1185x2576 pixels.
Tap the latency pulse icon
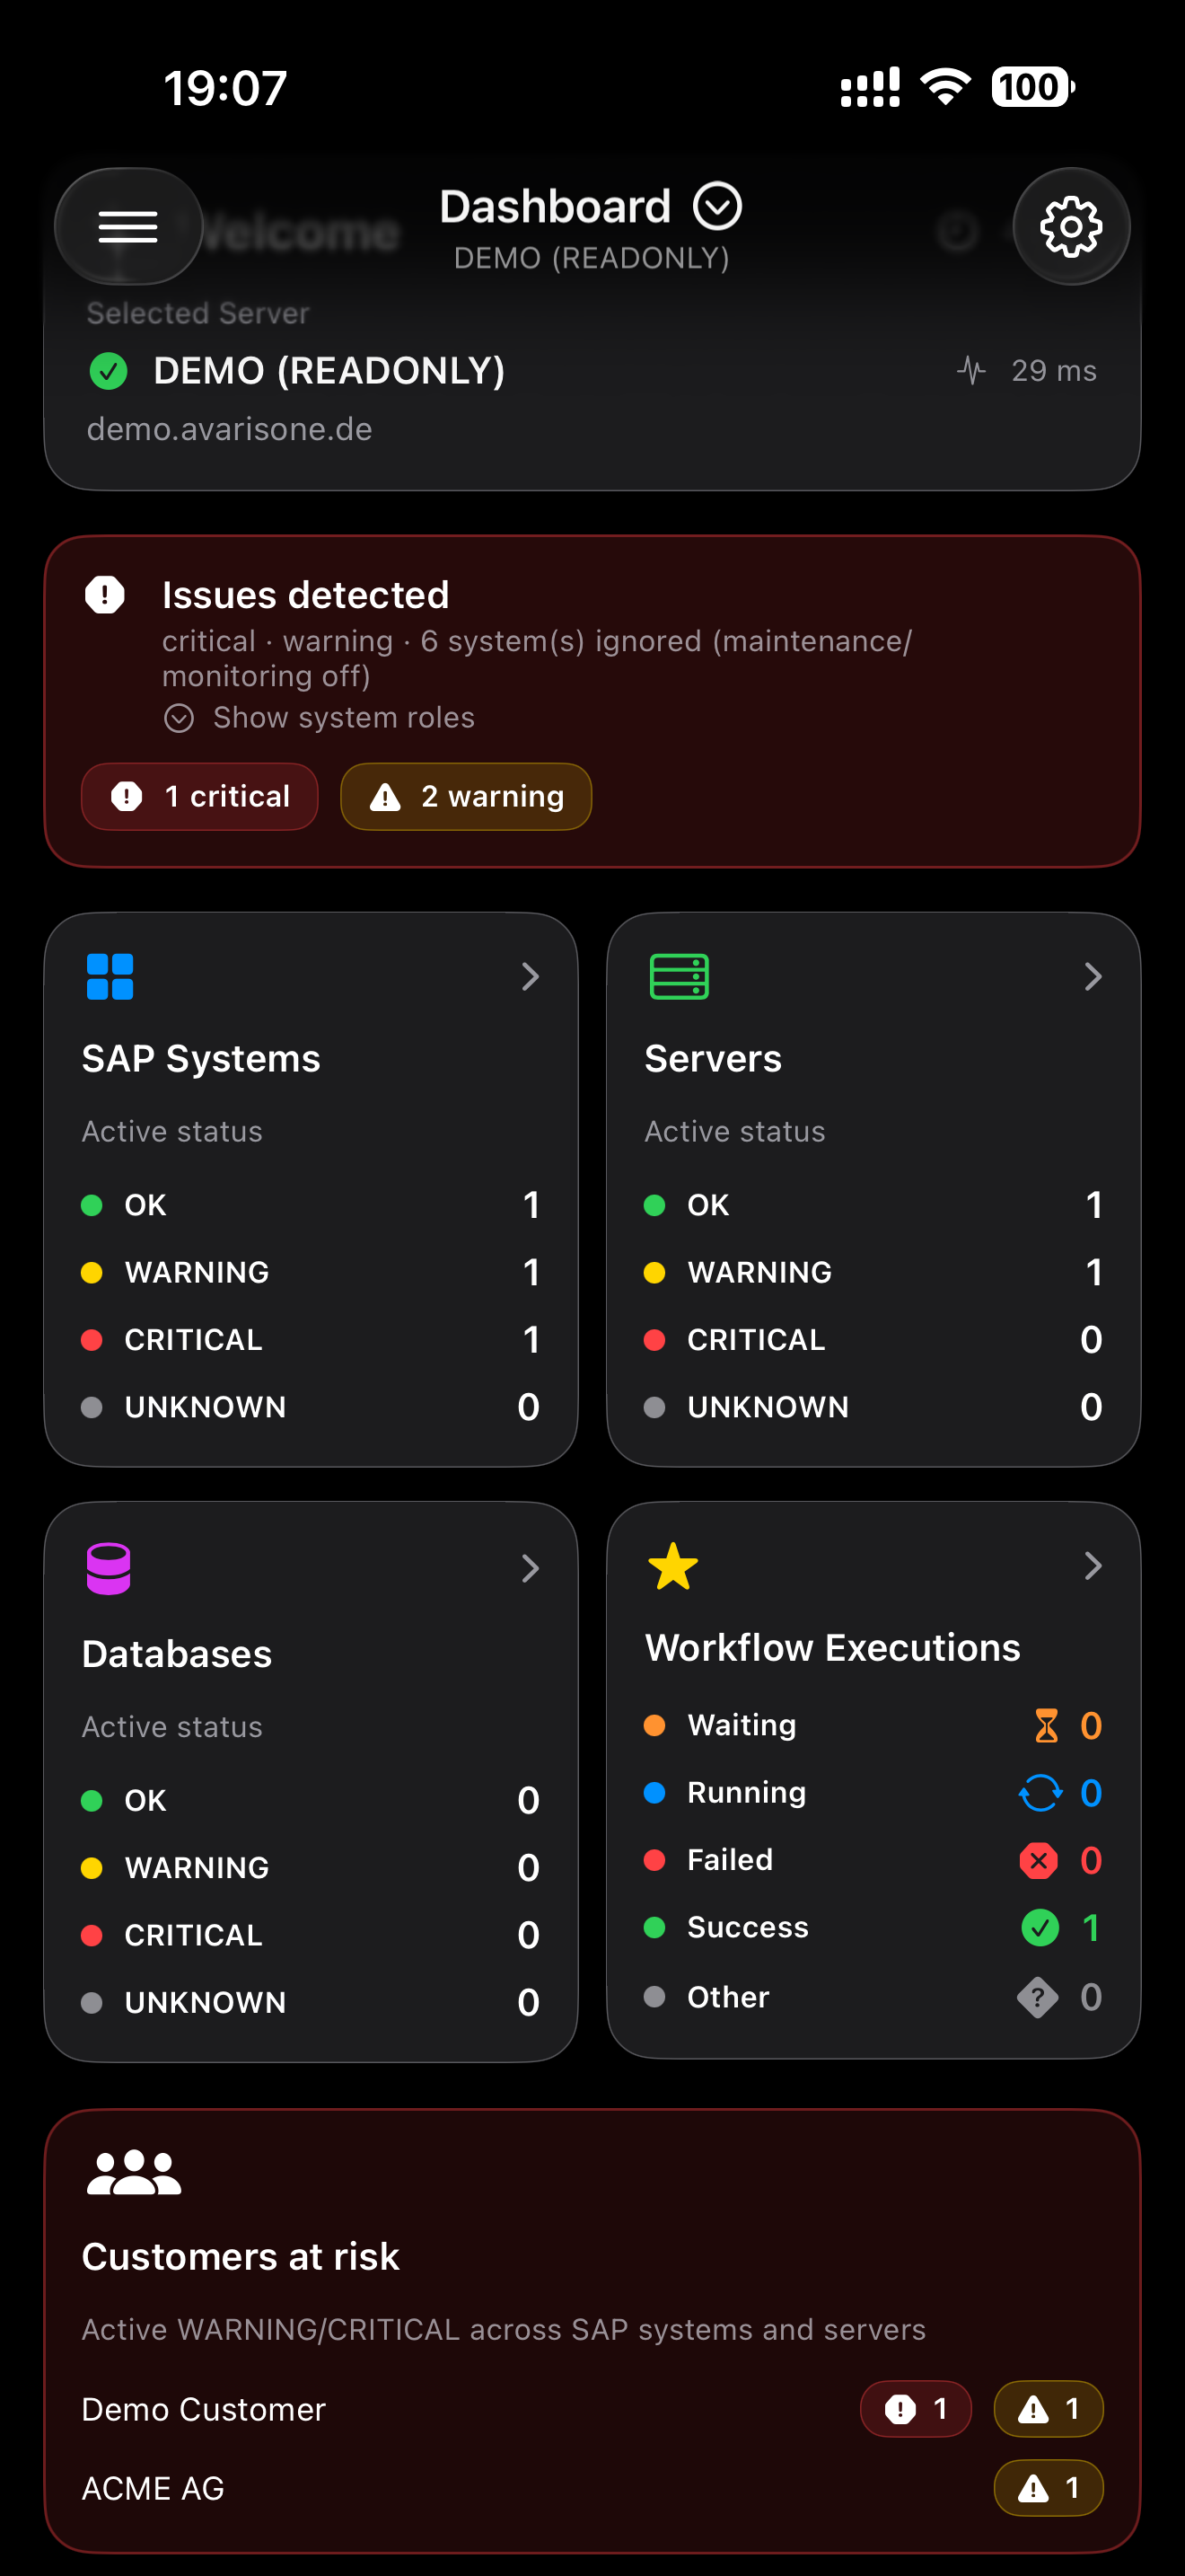point(971,371)
